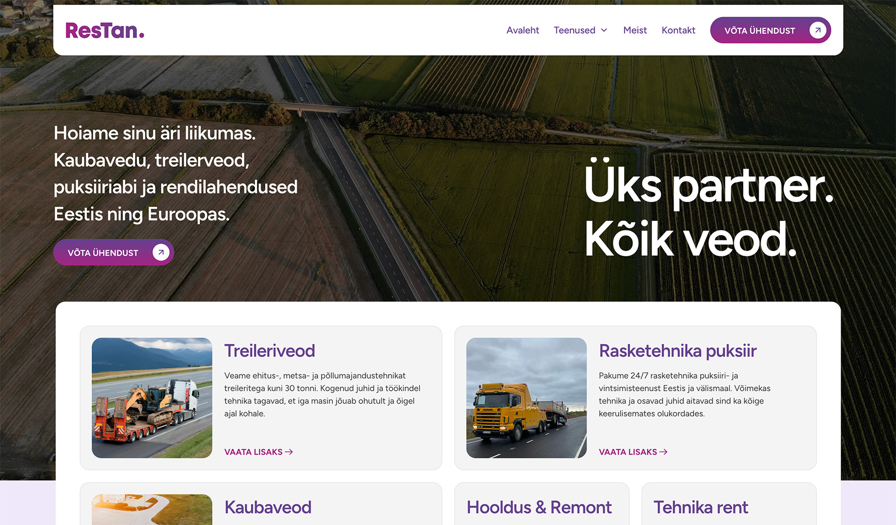
Task: Click the ResTan logo
Action: (105, 31)
